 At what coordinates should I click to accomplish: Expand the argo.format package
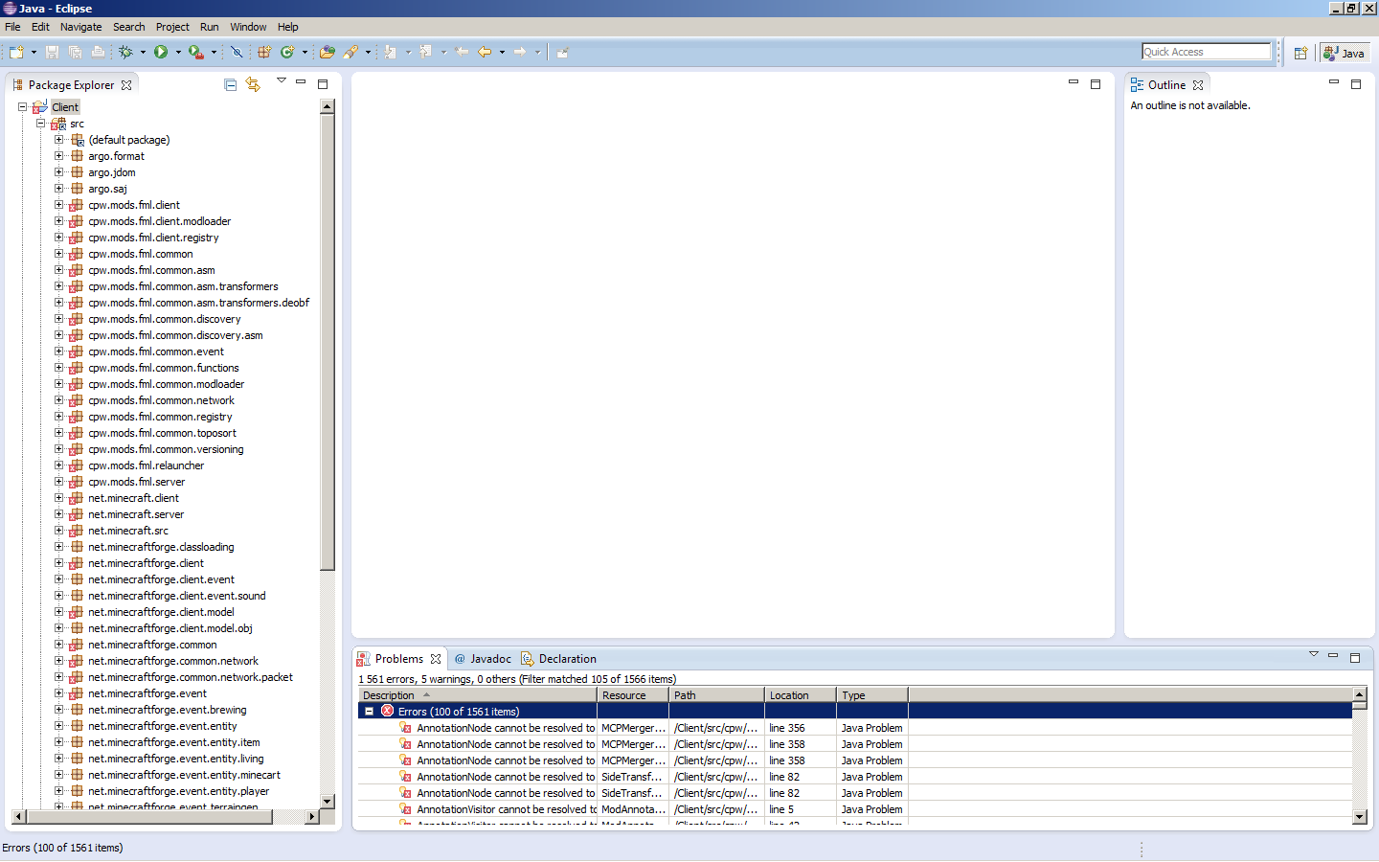click(58, 156)
